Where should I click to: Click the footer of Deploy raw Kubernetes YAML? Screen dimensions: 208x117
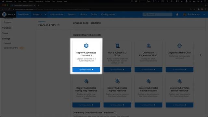[149, 70]
